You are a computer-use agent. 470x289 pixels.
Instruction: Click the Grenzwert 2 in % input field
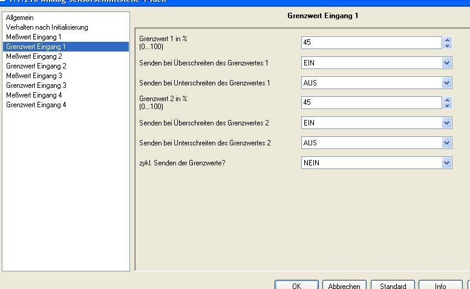click(371, 102)
